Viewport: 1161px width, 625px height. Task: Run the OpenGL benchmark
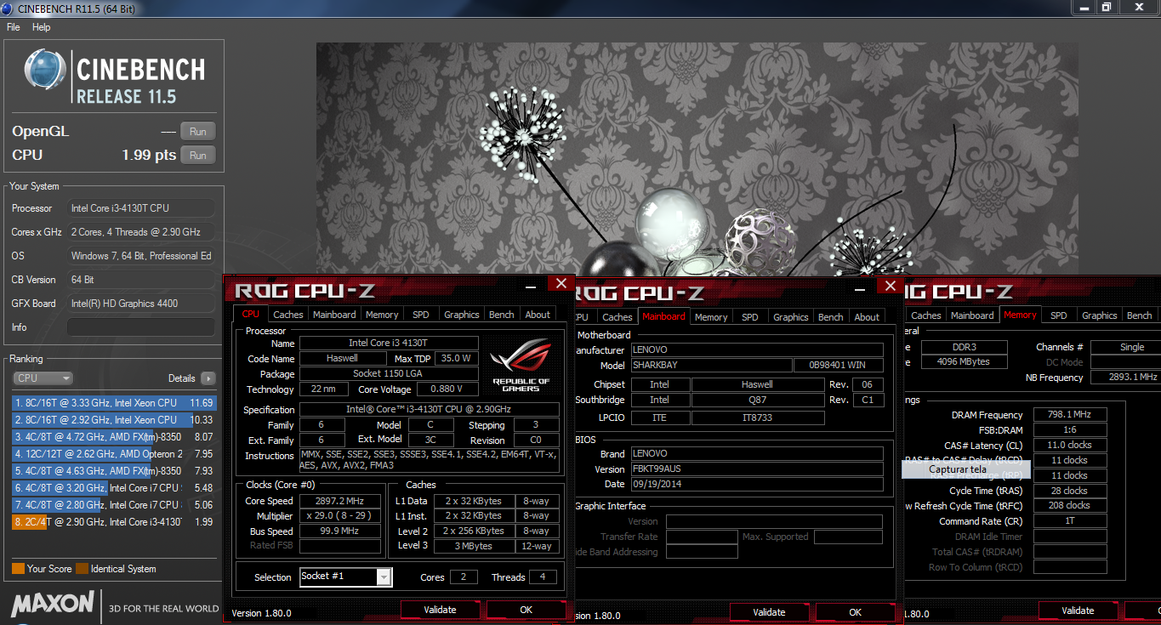tap(197, 132)
